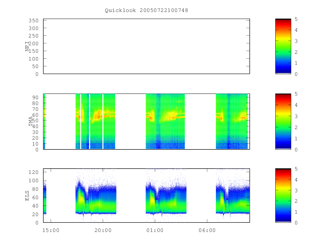Click the 15:00 time axis label
Viewport: 333px width, 250px height.
(x=51, y=230)
